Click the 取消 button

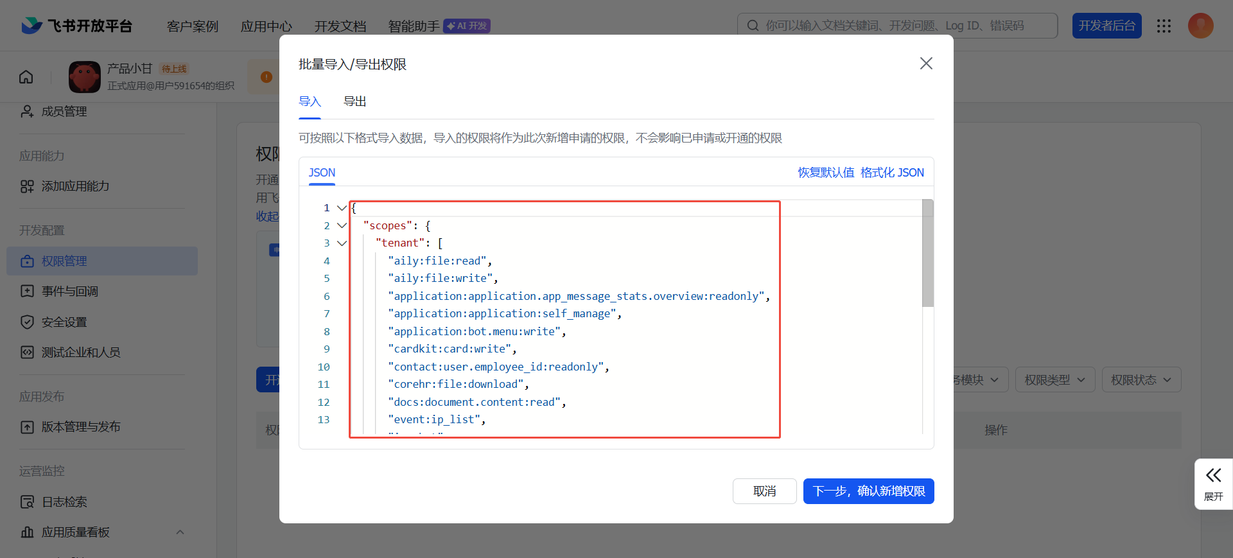(x=765, y=491)
